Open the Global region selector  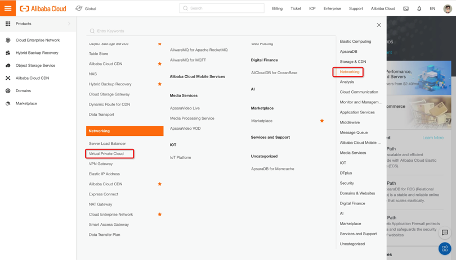click(x=86, y=8)
